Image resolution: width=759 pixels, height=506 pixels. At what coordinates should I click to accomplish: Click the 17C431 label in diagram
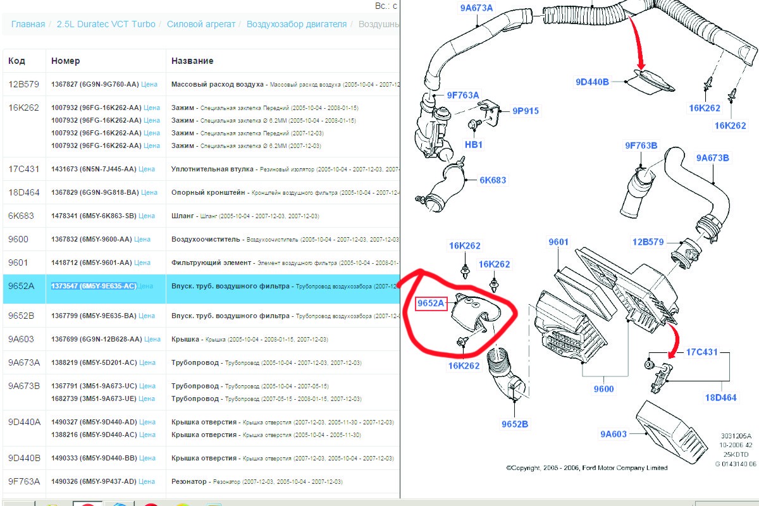(x=702, y=352)
